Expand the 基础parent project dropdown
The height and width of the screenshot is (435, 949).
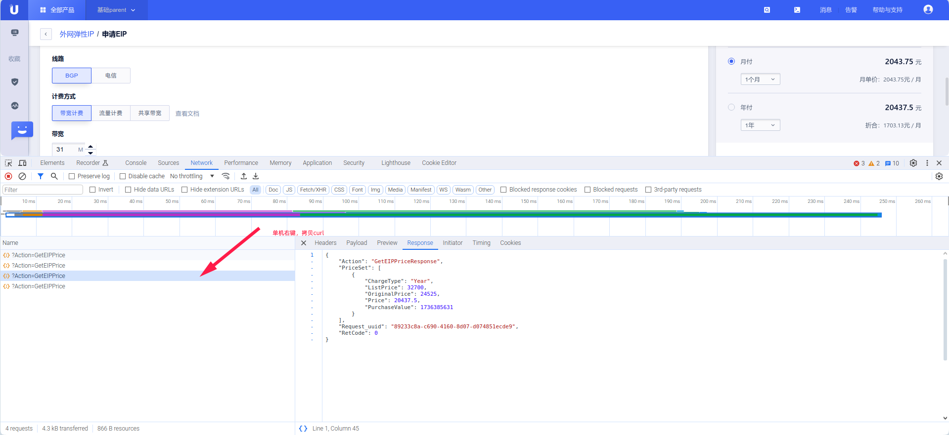(116, 10)
